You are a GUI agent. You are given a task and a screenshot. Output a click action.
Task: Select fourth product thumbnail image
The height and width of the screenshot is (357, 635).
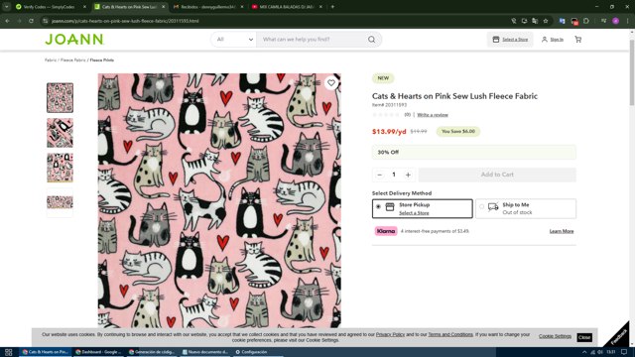(60, 202)
